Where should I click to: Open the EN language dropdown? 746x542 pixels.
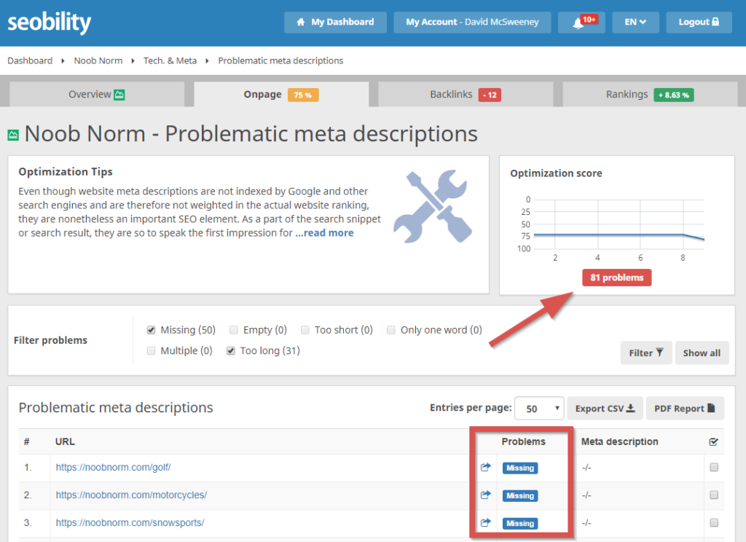pyautogui.click(x=635, y=22)
